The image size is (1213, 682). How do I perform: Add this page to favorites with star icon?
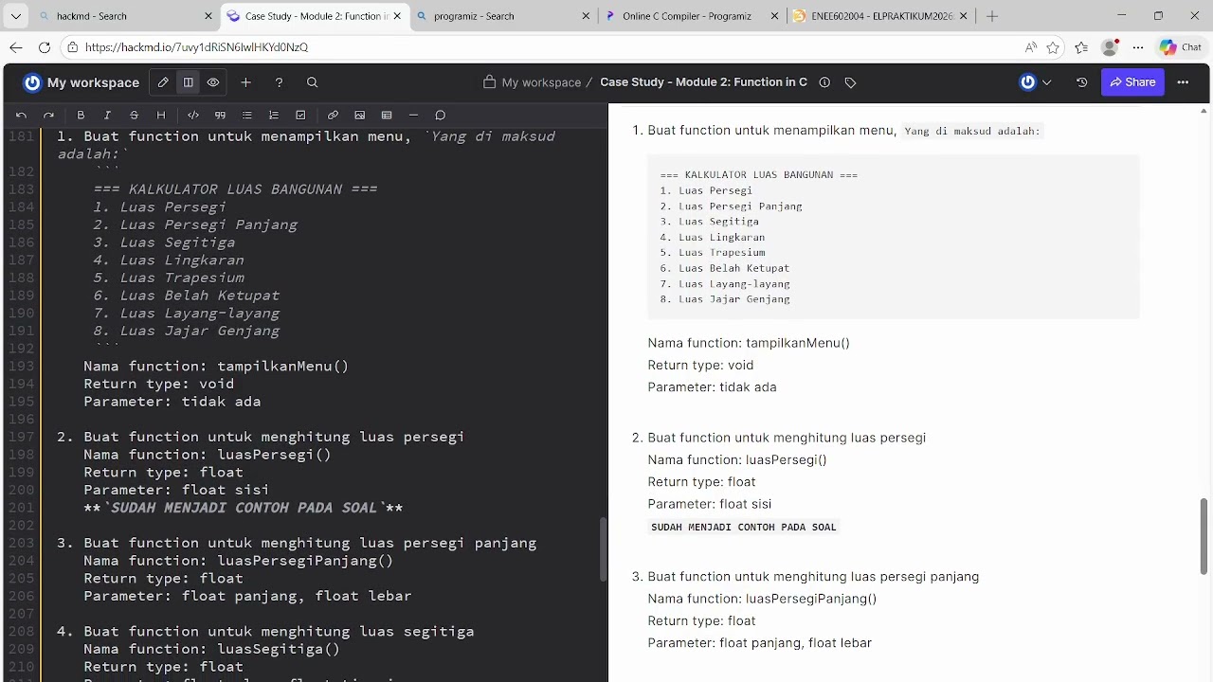1054,47
